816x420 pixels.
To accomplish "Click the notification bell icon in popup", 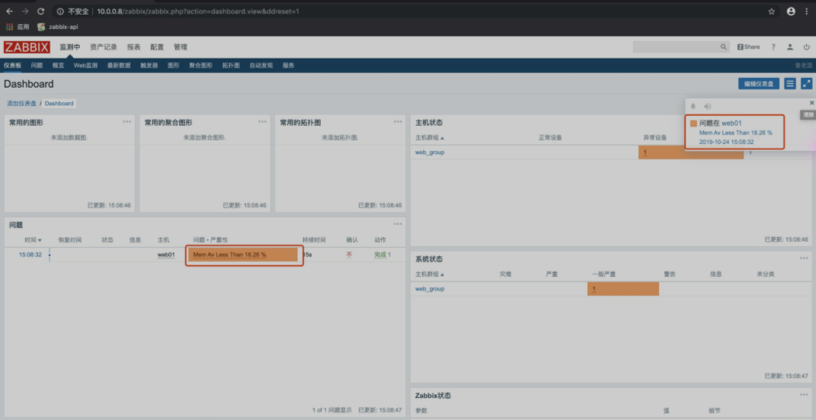I will click(693, 106).
